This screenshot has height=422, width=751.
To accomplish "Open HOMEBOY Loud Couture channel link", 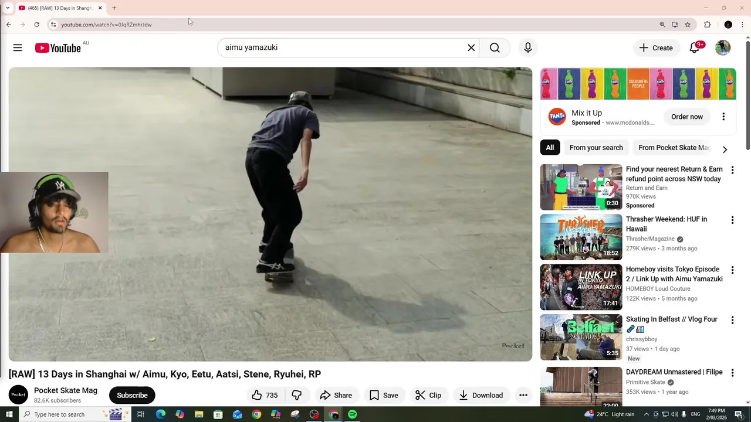I will pos(658,289).
